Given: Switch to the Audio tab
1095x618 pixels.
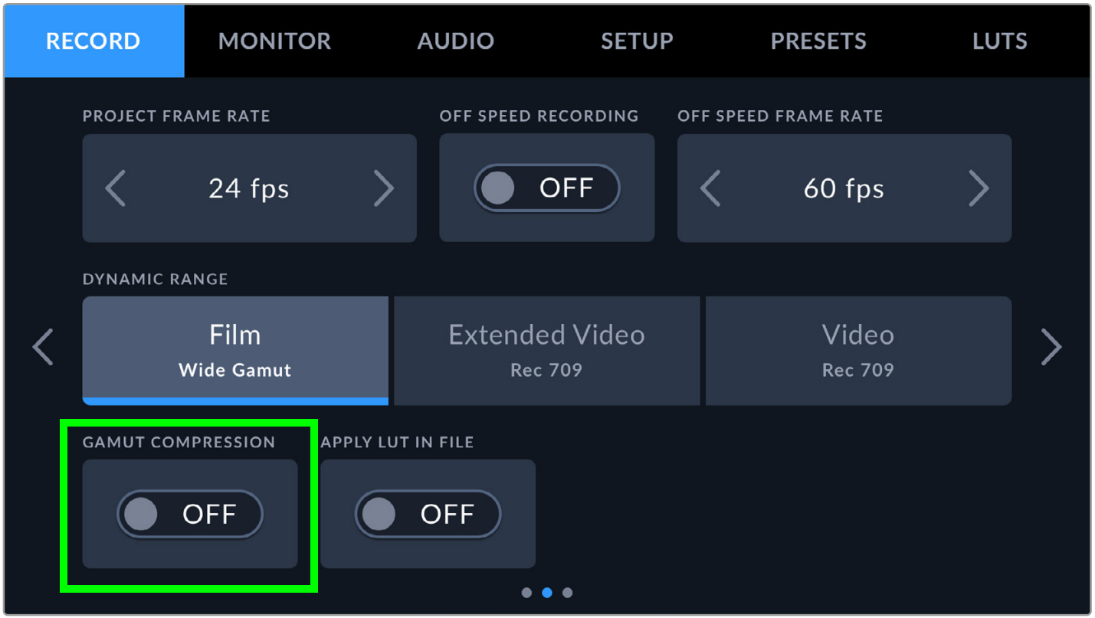Looking at the screenshot, I should pyautogui.click(x=456, y=41).
